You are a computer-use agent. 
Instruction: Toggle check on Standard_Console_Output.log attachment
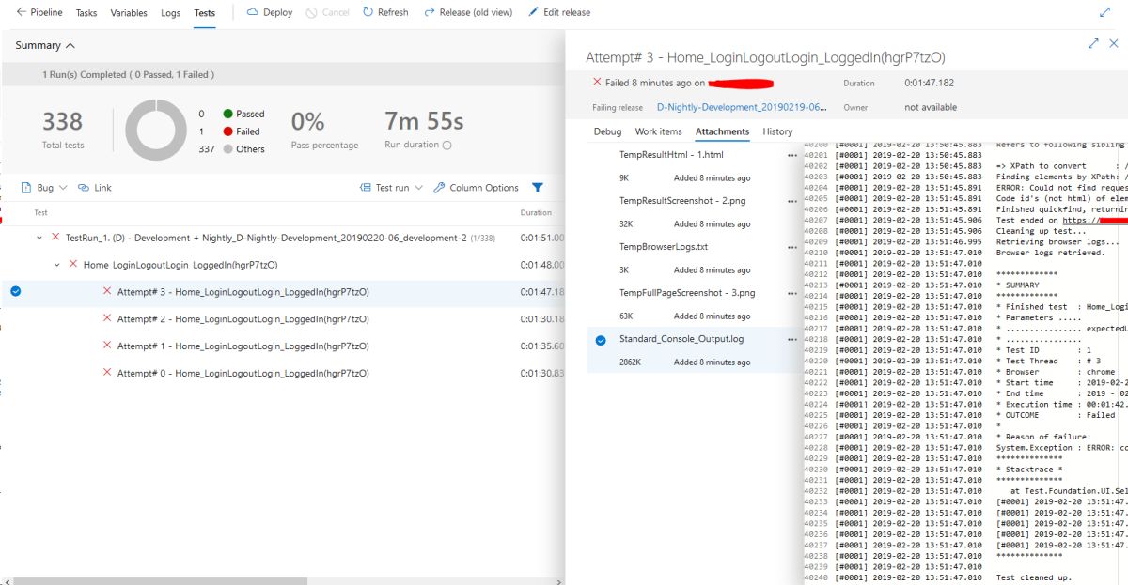tap(601, 340)
